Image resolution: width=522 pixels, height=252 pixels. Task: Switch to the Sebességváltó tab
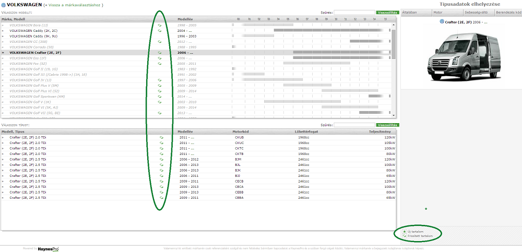click(479, 13)
